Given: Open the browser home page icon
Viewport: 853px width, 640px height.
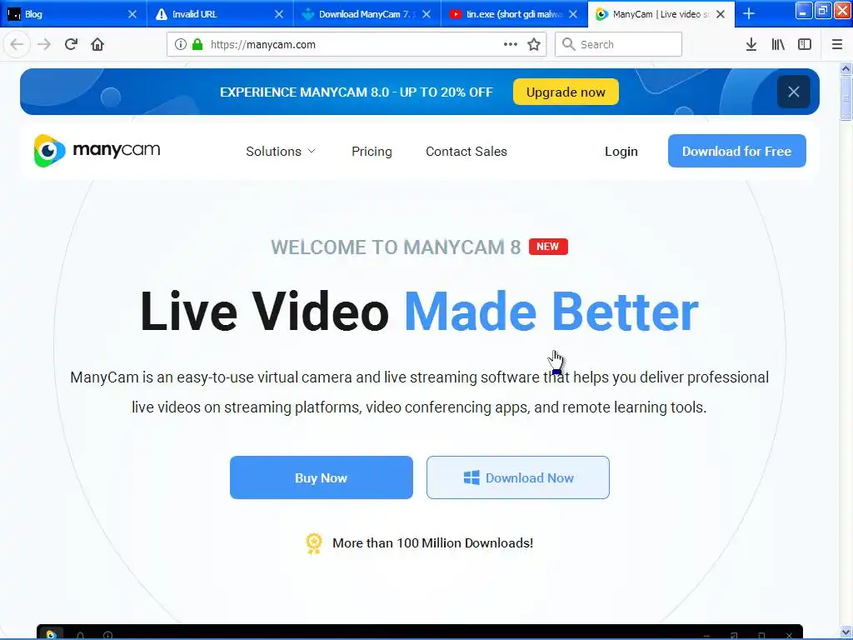Looking at the screenshot, I should (x=97, y=44).
